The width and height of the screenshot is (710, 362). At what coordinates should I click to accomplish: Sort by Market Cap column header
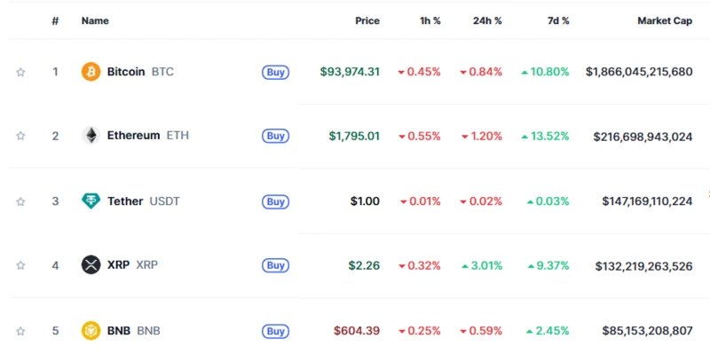(x=664, y=20)
